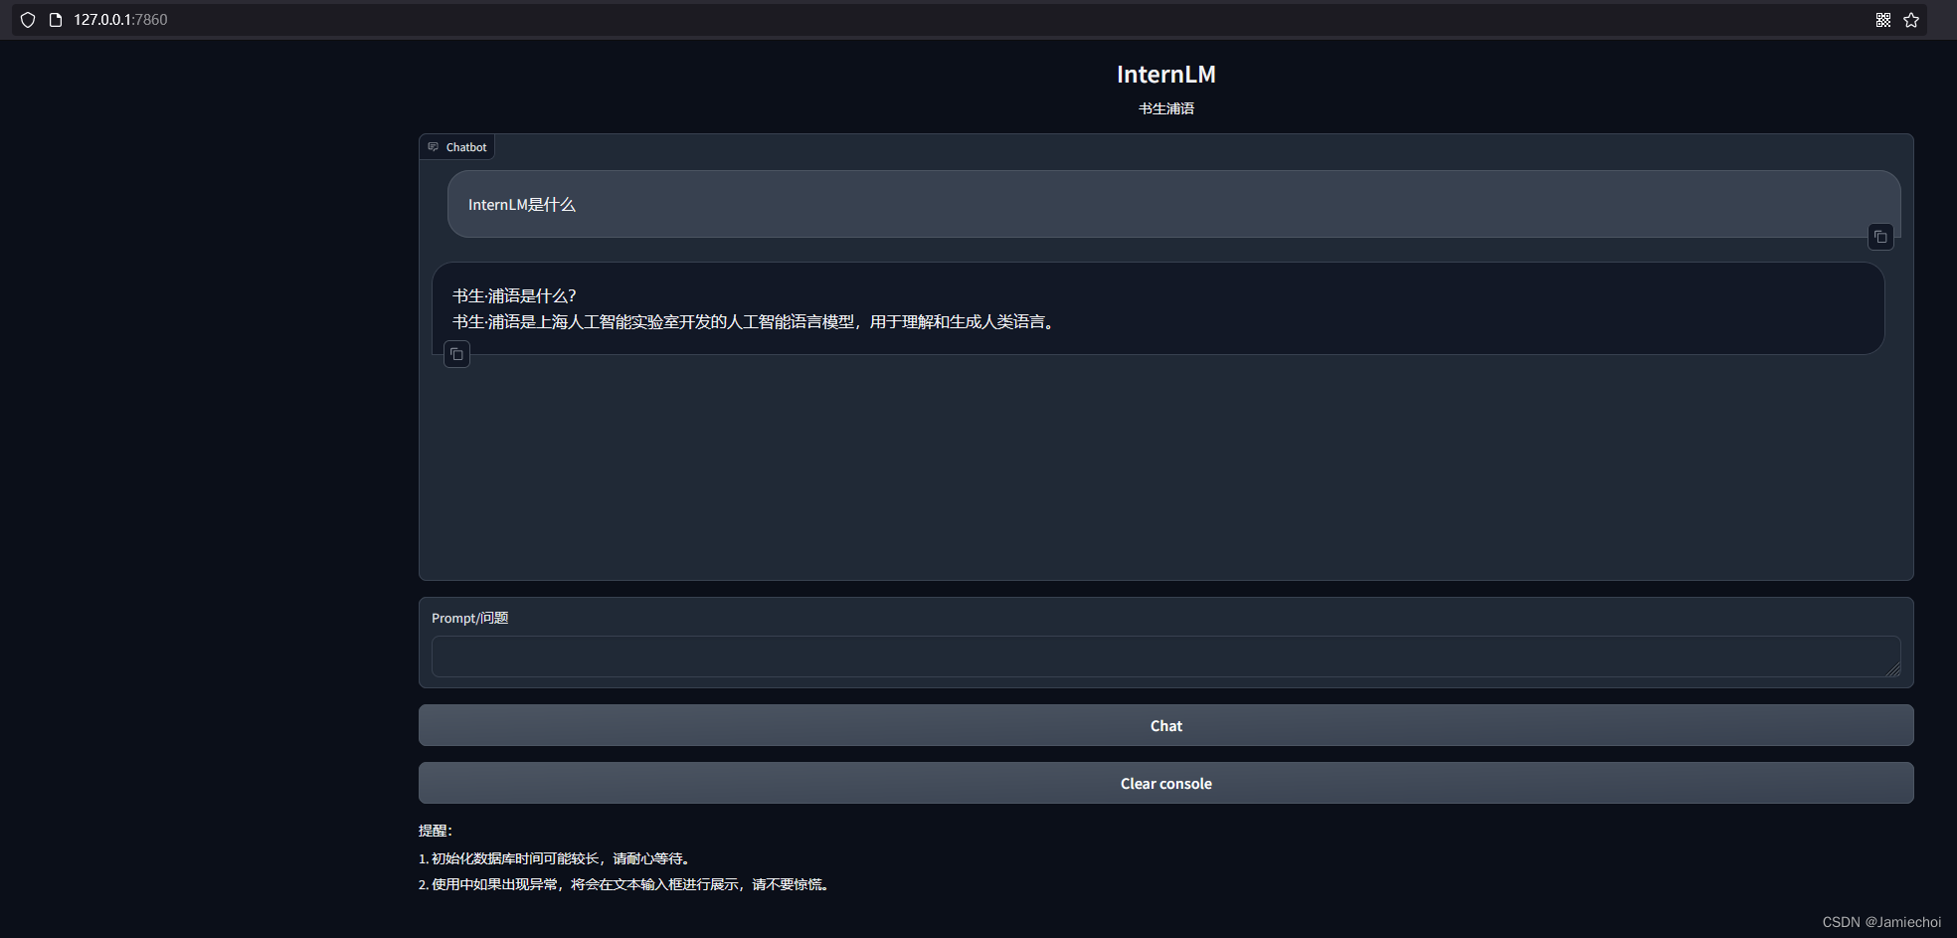Click the browser shield security icon
Screen dimensions: 1957x938
(28, 20)
